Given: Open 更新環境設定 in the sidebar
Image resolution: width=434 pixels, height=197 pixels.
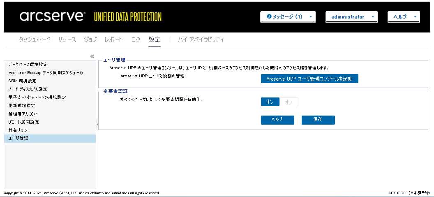Looking at the screenshot, I should pyautogui.click(x=50, y=106).
